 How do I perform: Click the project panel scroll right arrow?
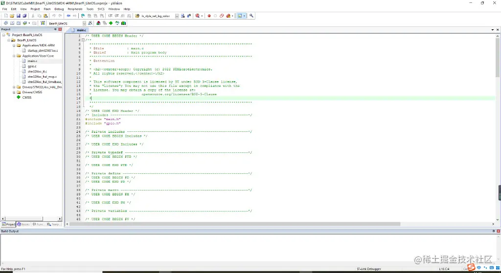pyautogui.click(x=60, y=219)
